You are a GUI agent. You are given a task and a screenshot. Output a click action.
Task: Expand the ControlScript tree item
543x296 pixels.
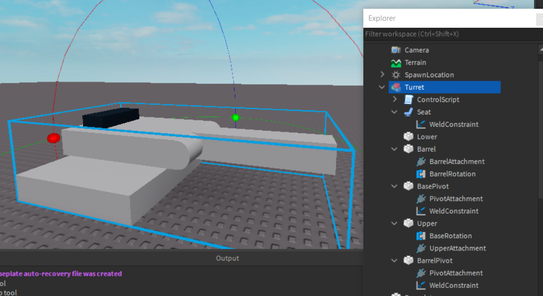(395, 99)
